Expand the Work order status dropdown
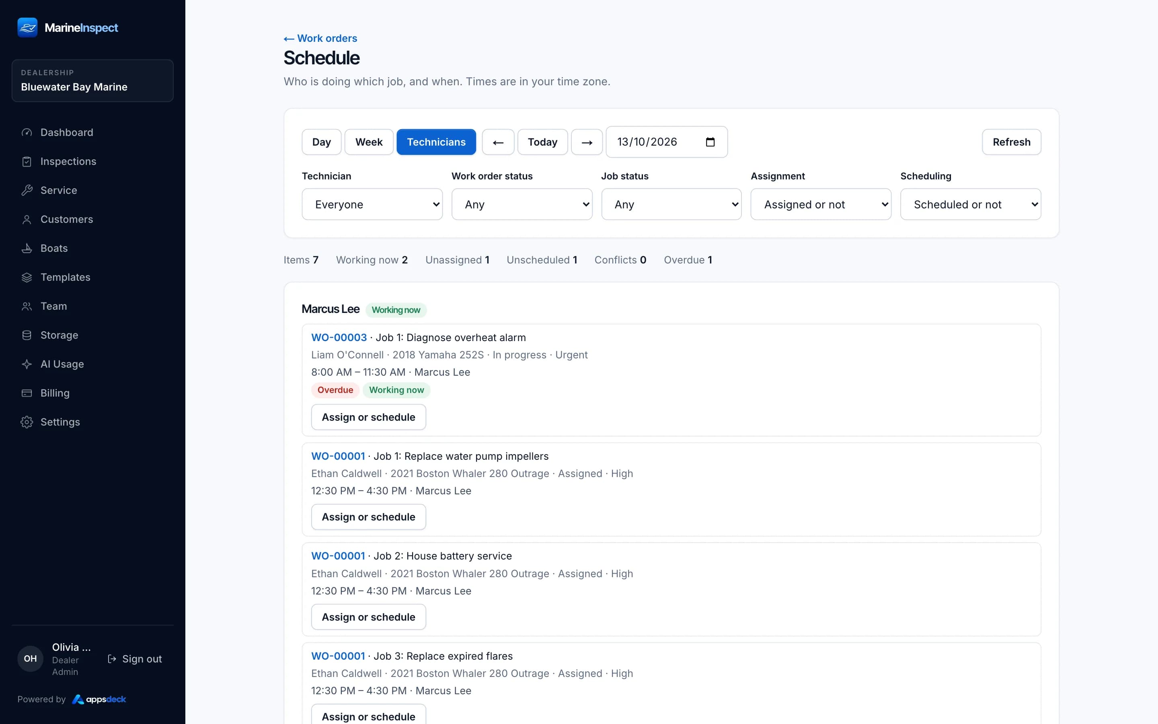 tap(522, 204)
